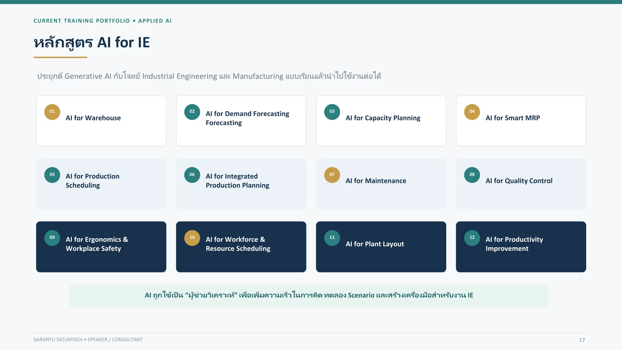Viewport: 622px width, 350px height.
Task: Click the teal 12 number badge
Action: (x=472, y=238)
